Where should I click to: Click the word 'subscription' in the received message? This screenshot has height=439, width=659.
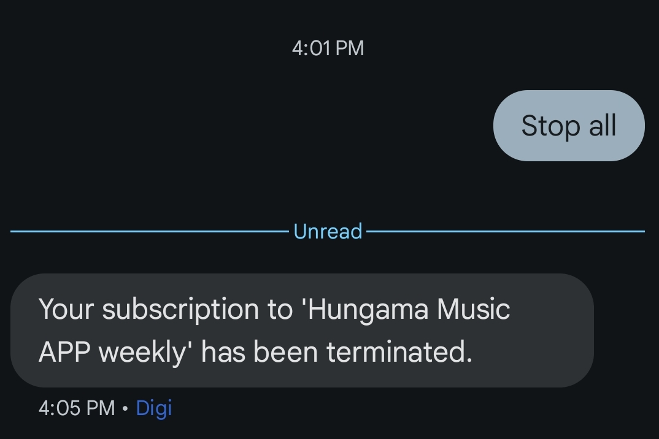[x=180, y=310]
